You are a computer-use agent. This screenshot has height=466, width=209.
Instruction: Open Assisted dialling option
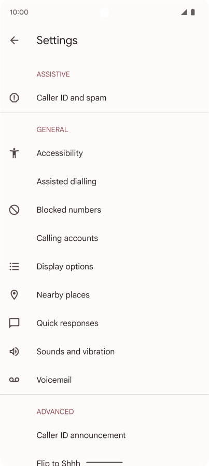pyautogui.click(x=104, y=182)
